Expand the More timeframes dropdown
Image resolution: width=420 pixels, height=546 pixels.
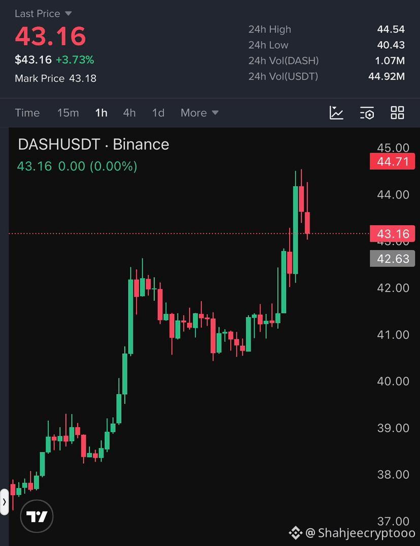point(199,113)
